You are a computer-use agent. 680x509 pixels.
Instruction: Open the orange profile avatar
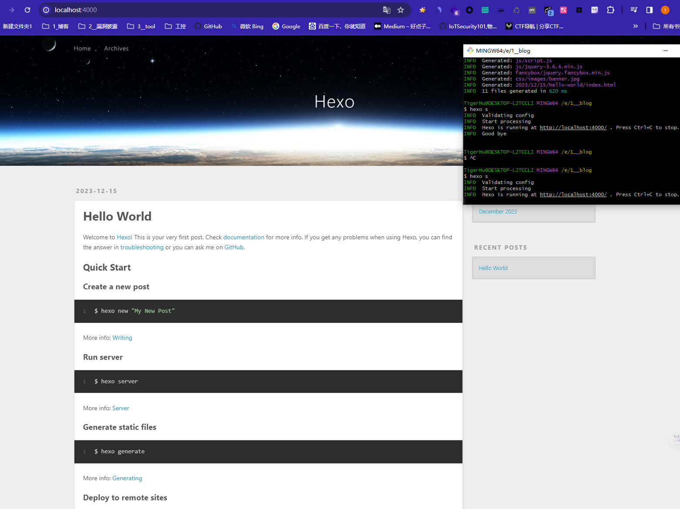pos(665,10)
